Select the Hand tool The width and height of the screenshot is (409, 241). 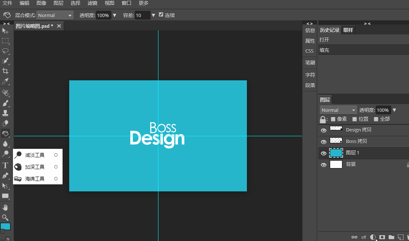[6, 207]
